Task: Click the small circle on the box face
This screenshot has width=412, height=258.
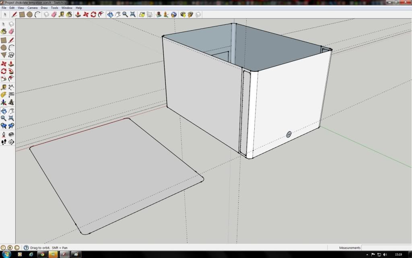Action: click(x=288, y=135)
